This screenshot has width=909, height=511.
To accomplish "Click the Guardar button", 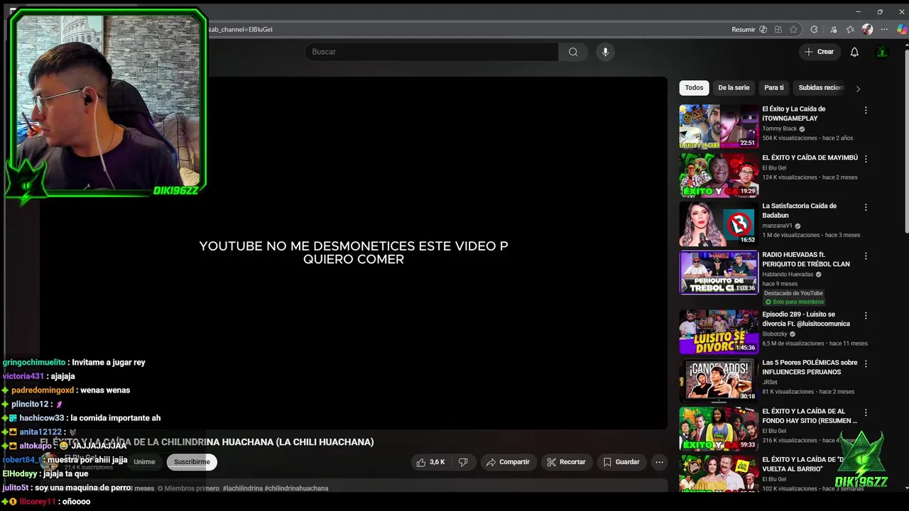I will tap(621, 462).
